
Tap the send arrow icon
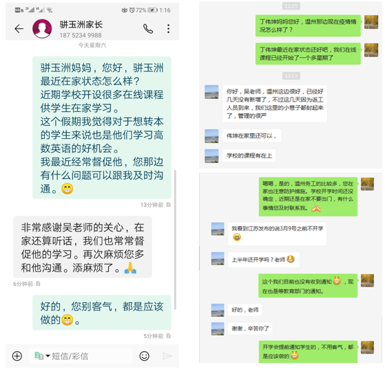pyautogui.click(x=167, y=356)
